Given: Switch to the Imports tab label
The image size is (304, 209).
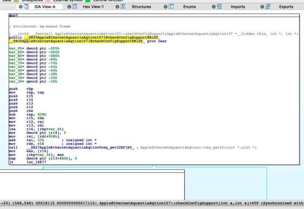Looking at the screenshot, I should coord(238,7).
